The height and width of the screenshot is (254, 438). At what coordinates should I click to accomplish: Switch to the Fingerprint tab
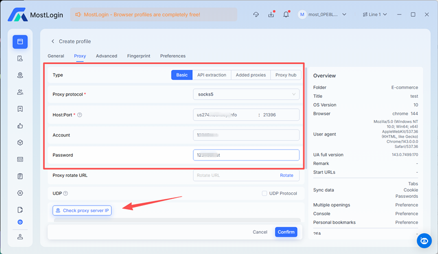[139, 56]
